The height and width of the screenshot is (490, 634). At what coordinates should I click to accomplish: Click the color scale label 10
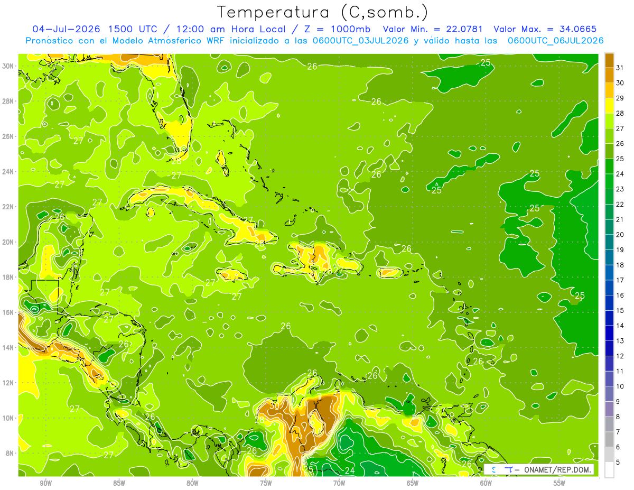(x=620, y=386)
